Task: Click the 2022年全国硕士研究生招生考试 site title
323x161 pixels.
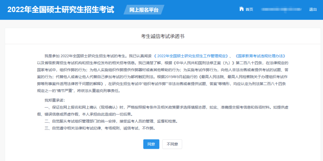Action: point(61,10)
